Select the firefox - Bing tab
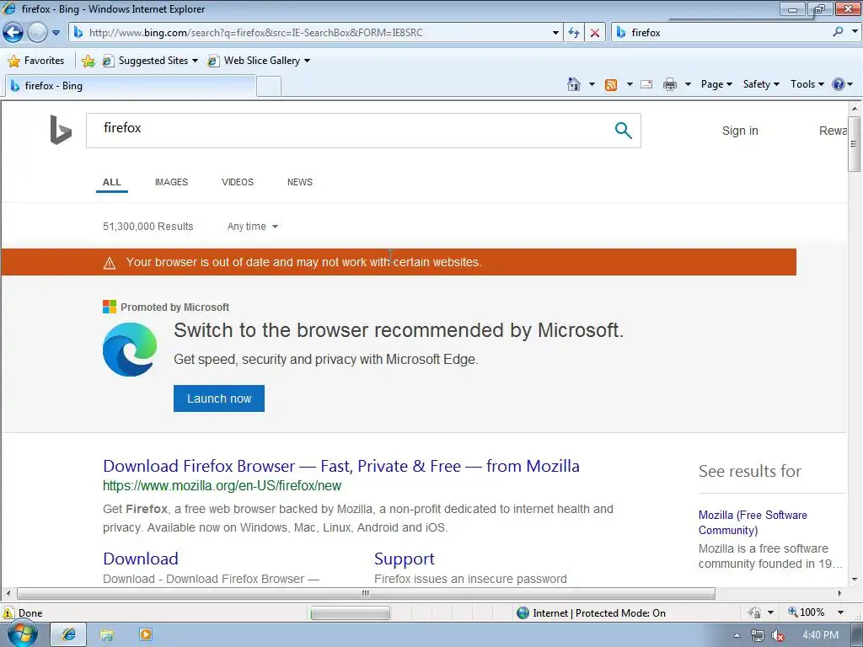The width and height of the screenshot is (863, 647). click(x=130, y=86)
